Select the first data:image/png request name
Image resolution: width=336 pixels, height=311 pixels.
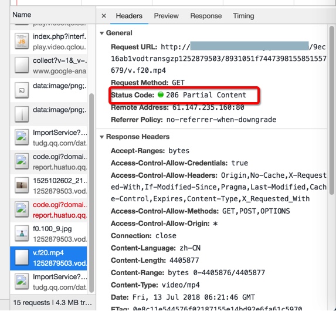pos(60,86)
